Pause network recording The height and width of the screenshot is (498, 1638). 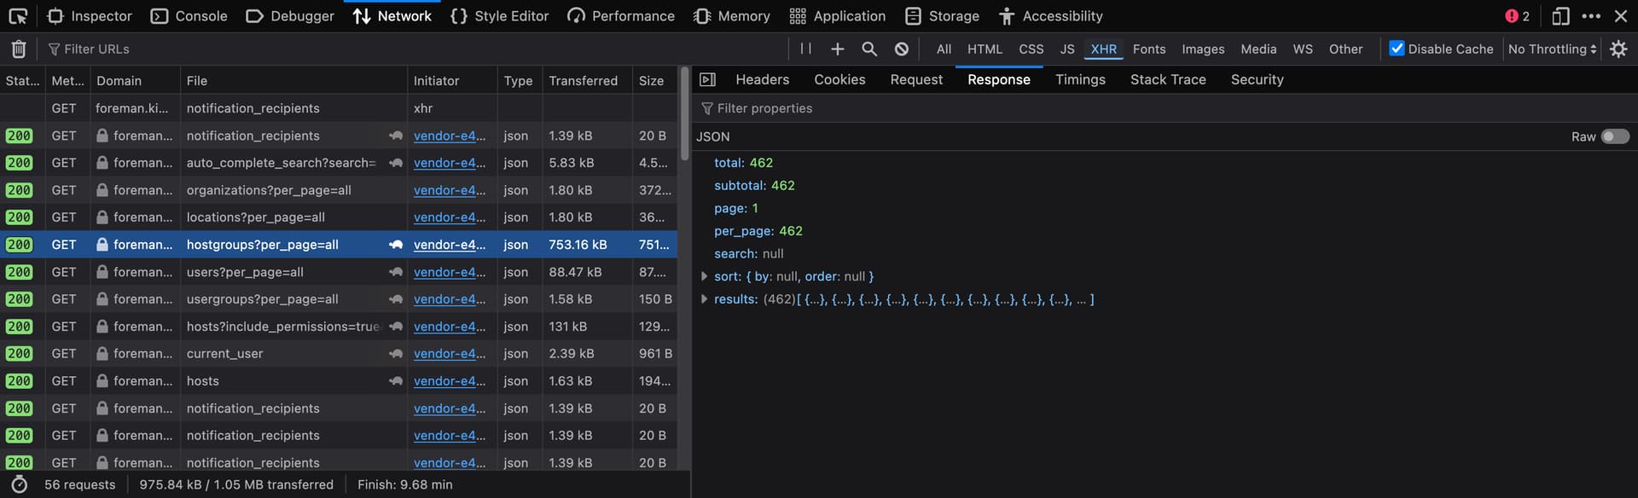pyautogui.click(x=805, y=49)
